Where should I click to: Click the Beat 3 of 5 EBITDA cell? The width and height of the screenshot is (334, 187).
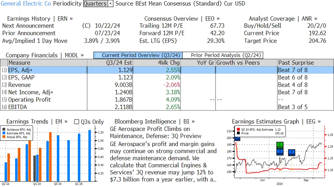[x=293, y=107]
